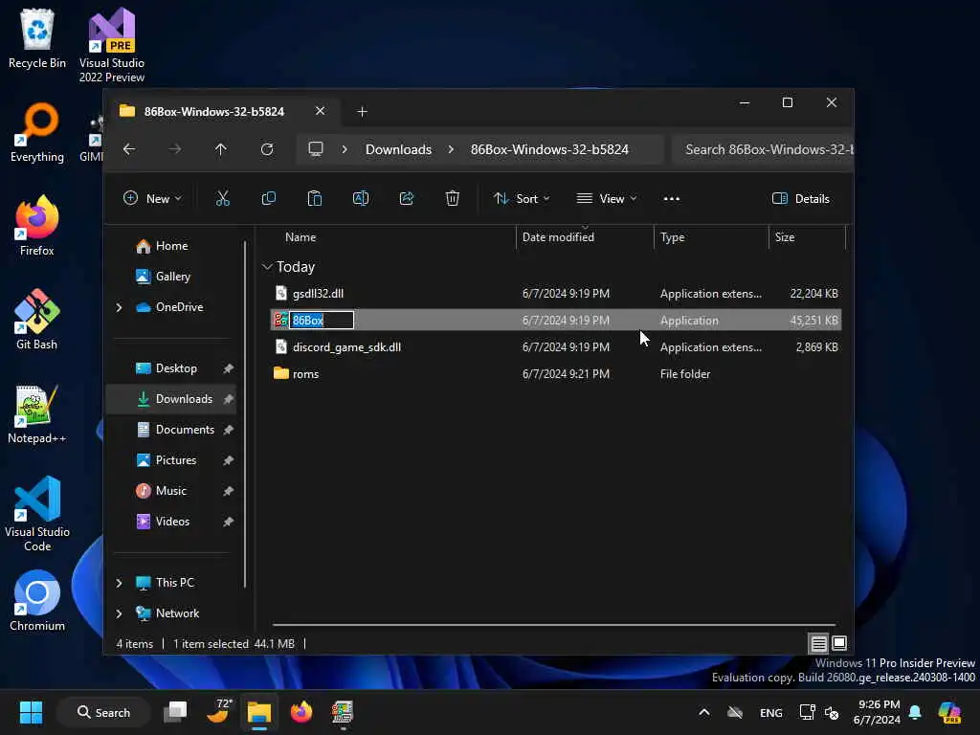Click the Share icon in toolbar

tap(406, 199)
